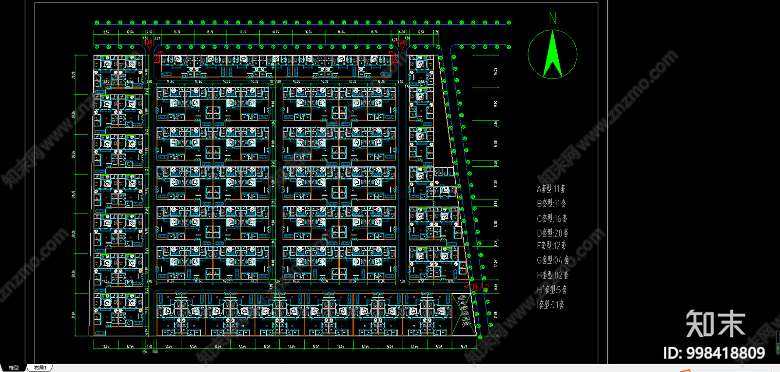Select the 'I套型:01套' legend text

tap(550, 305)
